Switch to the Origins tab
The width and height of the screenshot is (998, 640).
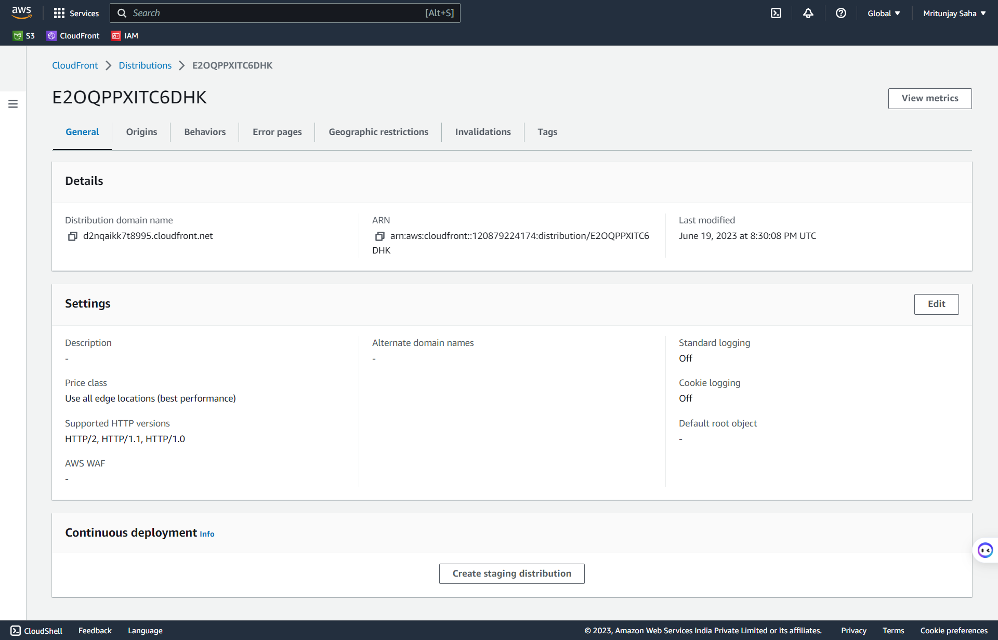pyautogui.click(x=141, y=132)
